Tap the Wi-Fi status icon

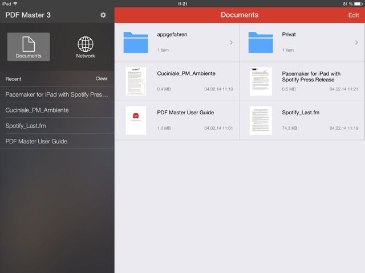coord(15,3)
